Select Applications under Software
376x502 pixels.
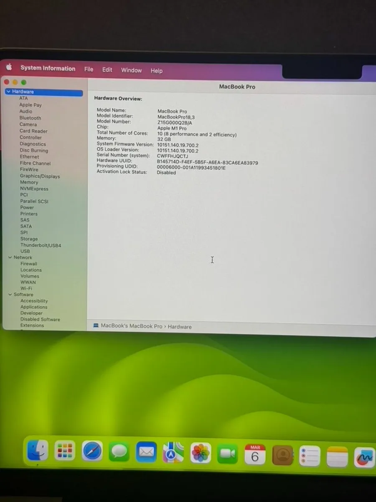[34, 307]
